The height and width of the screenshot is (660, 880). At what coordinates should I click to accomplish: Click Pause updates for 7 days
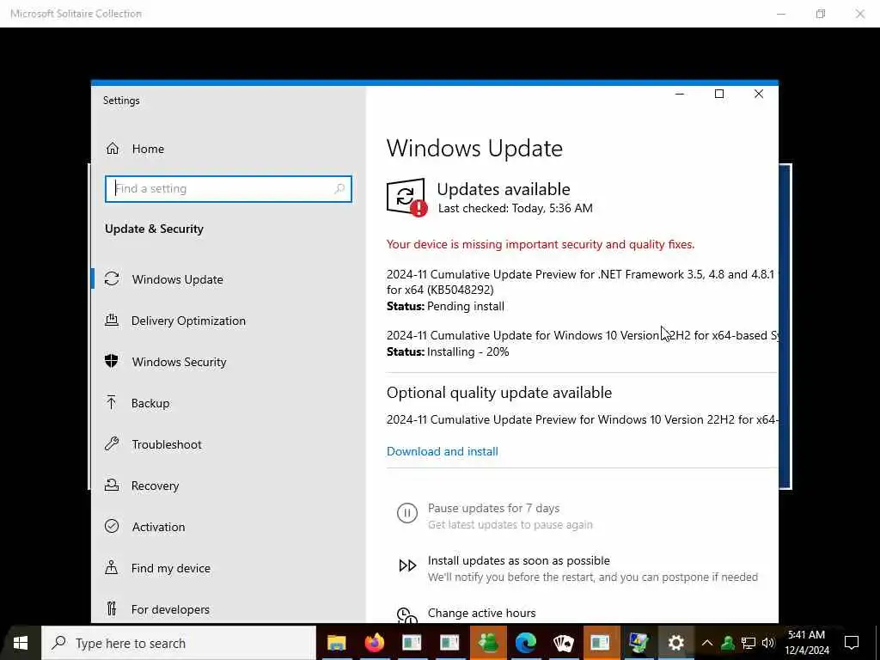pyautogui.click(x=493, y=509)
